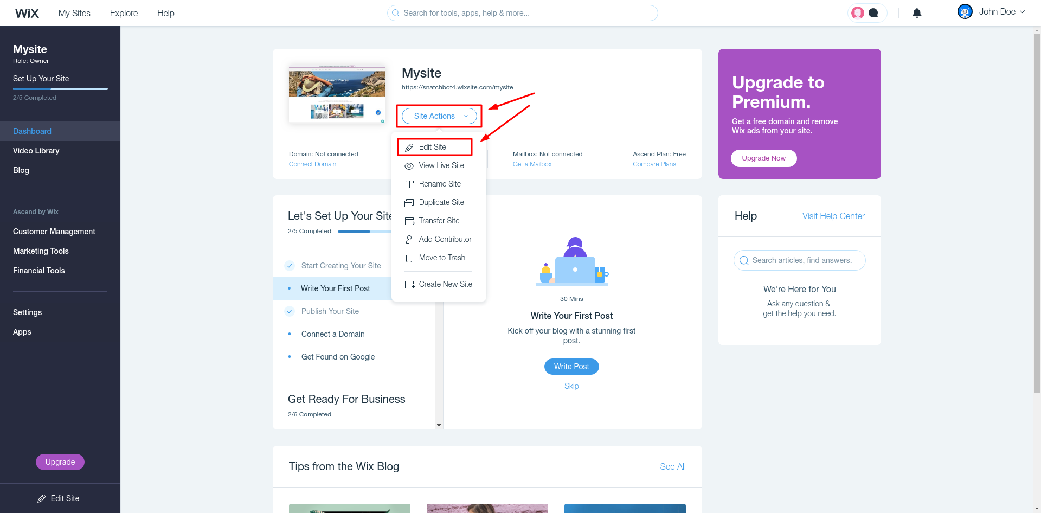Screen dimensions: 1041x513
Task: Click the transfer icon next to Transfer Site
Action: [409, 221]
